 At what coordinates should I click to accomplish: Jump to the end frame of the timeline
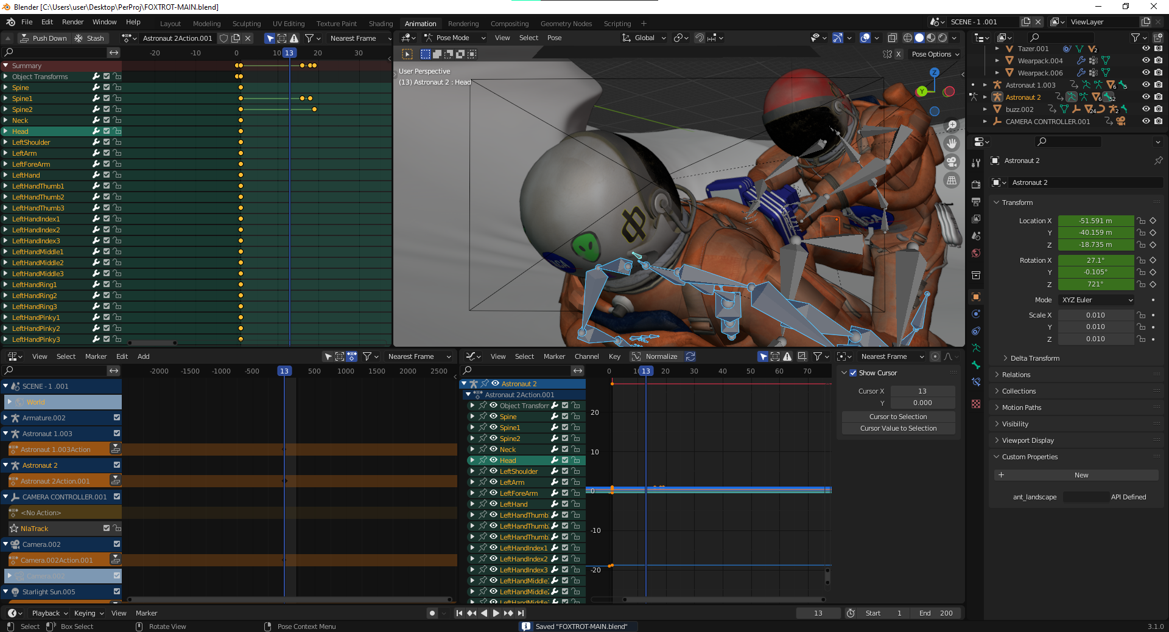[x=519, y=613]
